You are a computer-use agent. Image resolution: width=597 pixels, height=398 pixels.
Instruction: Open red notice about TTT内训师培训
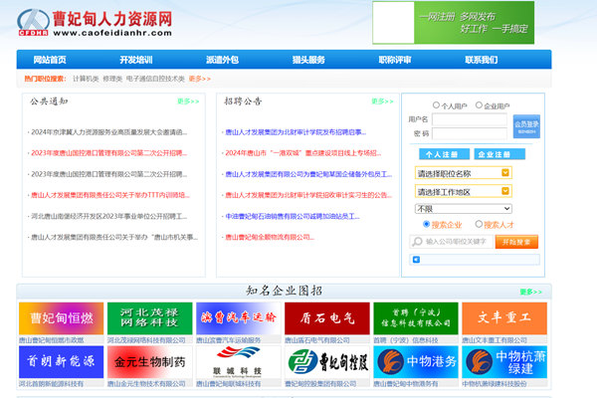110,195
